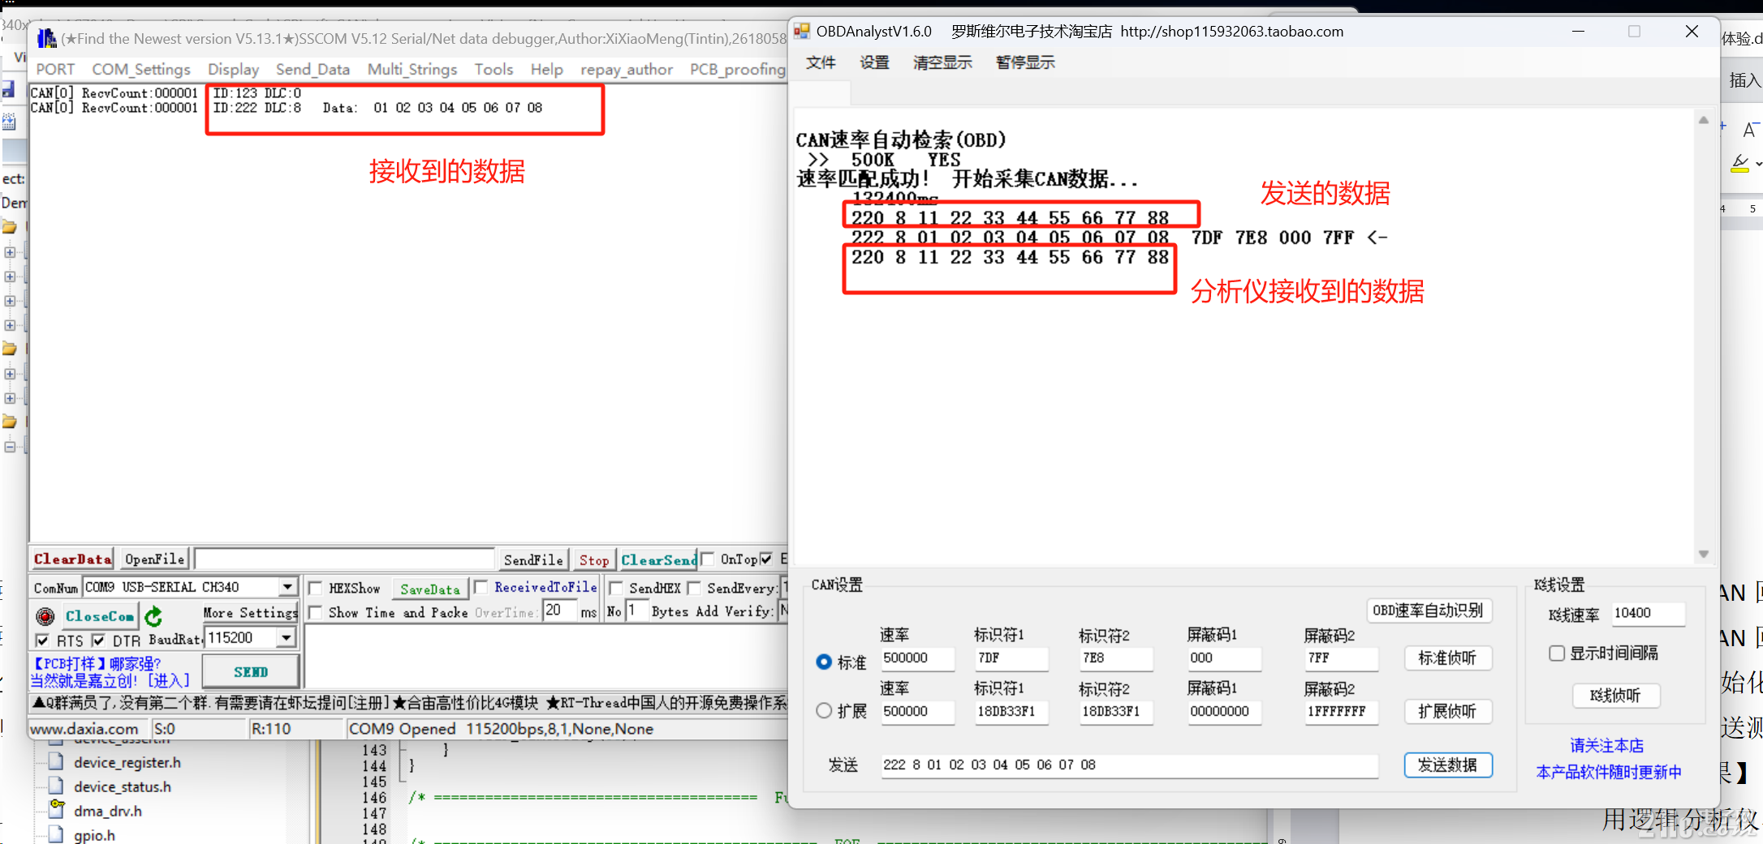Open the Send_Data menu
The width and height of the screenshot is (1763, 844).
(x=313, y=70)
